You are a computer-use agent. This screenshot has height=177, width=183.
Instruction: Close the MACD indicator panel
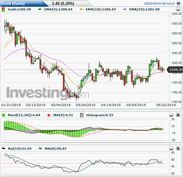pos(178,115)
